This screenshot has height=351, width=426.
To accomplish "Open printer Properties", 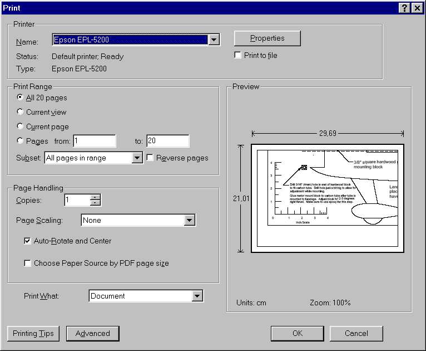I will coord(267,38).
